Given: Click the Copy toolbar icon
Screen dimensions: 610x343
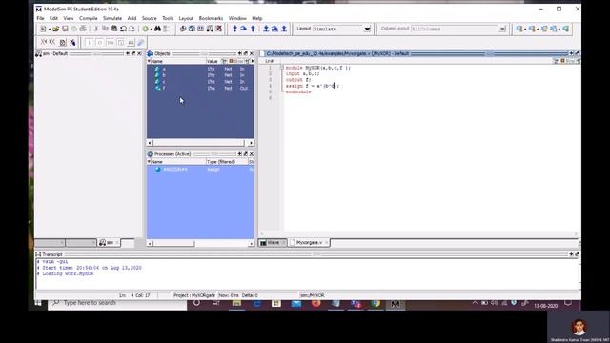Looking at the screenshot, I should point(105,29).
